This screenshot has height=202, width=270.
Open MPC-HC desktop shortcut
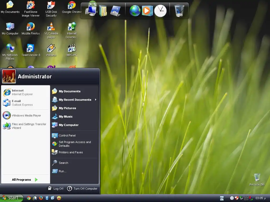(72, 50)
